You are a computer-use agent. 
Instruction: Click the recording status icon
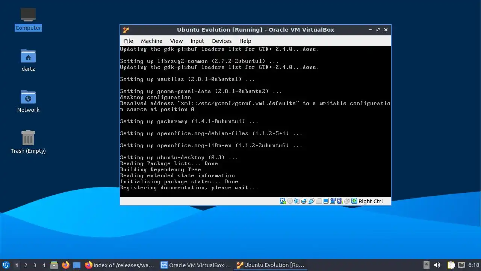tap(333, 201)
